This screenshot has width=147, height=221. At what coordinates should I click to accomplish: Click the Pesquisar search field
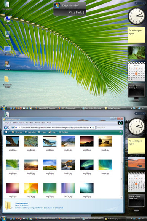108,127
